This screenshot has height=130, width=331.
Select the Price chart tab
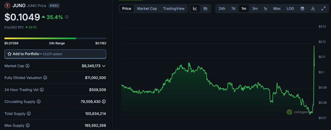pyautogui.click(x=127, y=9)
